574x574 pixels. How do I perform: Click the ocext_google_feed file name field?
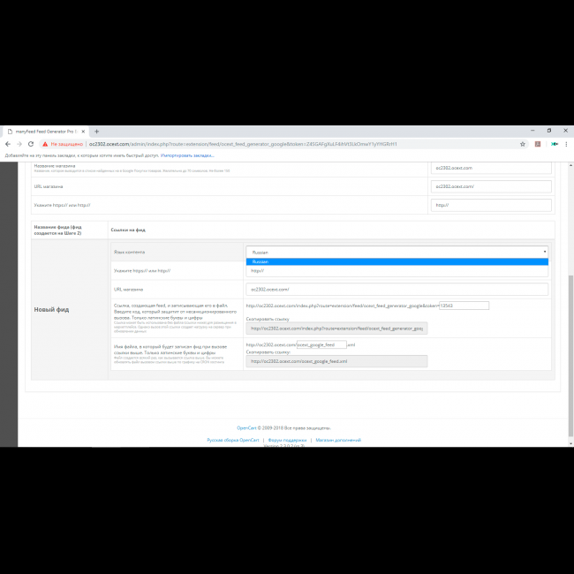[x=321, y=344]
